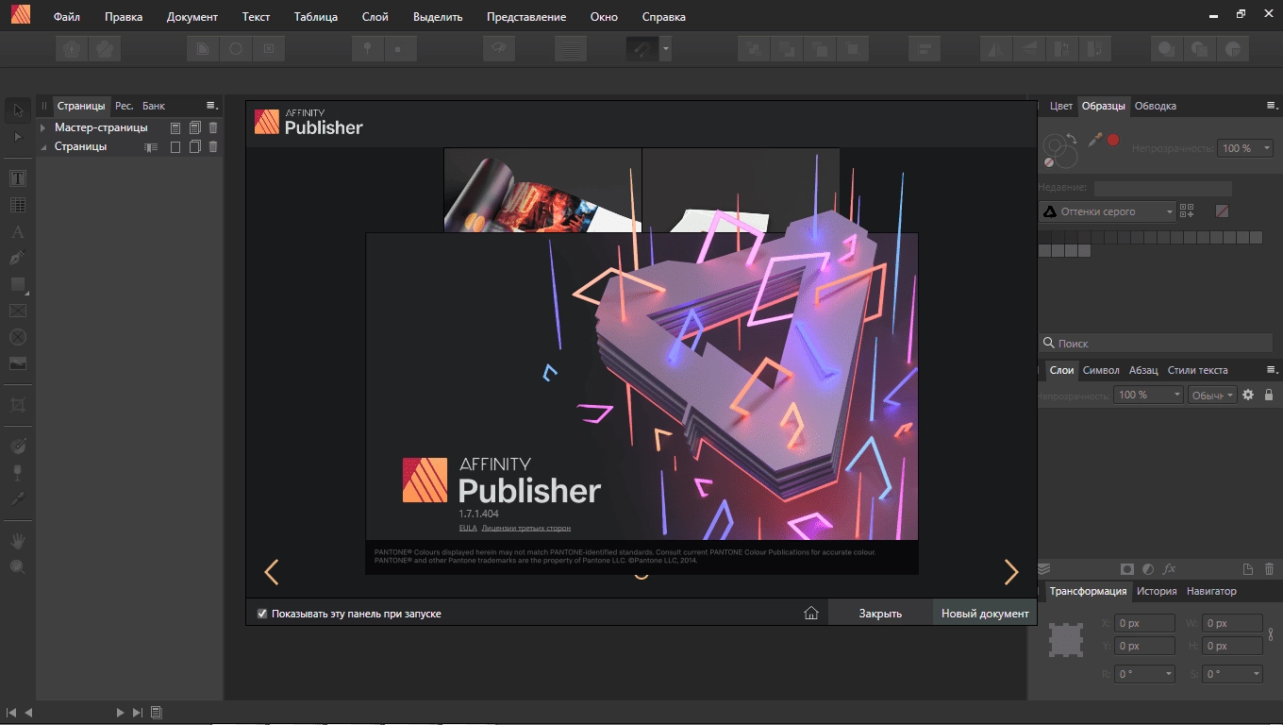Click the Закрыть button

tap(880, 613)
